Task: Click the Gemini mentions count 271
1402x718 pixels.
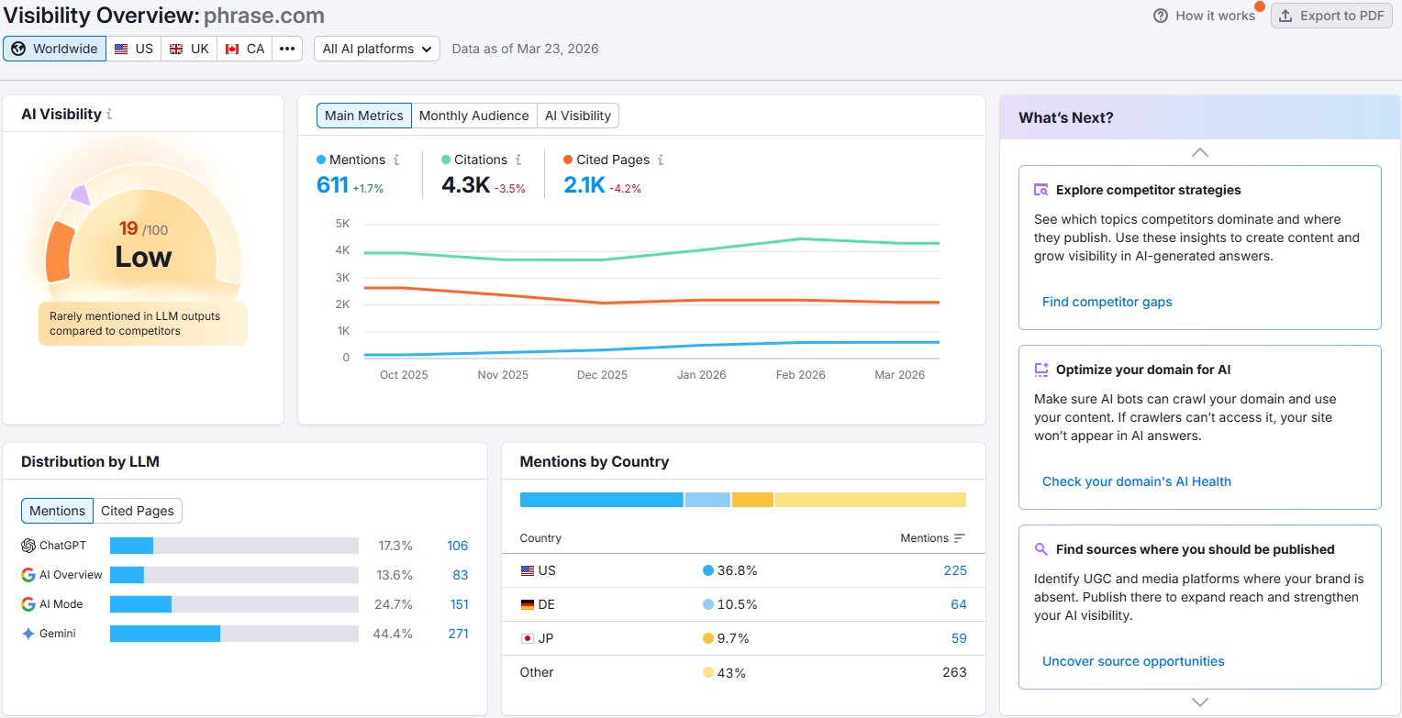Action: [457, 634]
